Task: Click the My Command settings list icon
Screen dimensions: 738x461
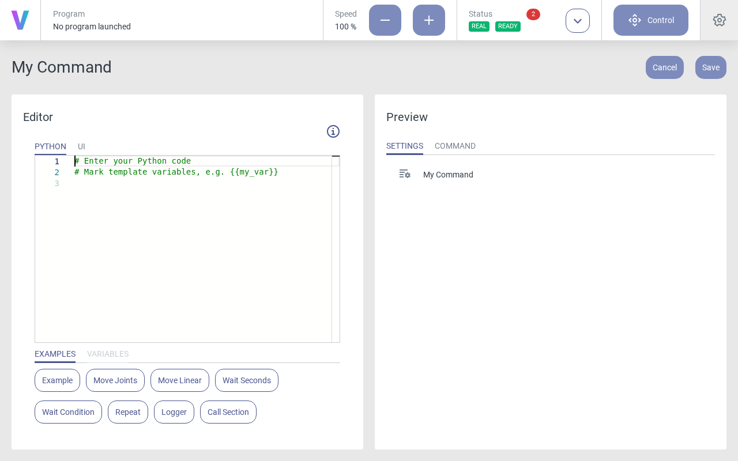Action: [x=405, y=174]
